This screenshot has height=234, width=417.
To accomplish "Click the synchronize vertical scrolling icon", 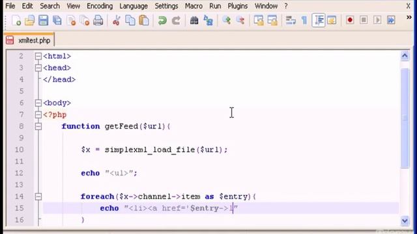I will click(x=259, y=20).
